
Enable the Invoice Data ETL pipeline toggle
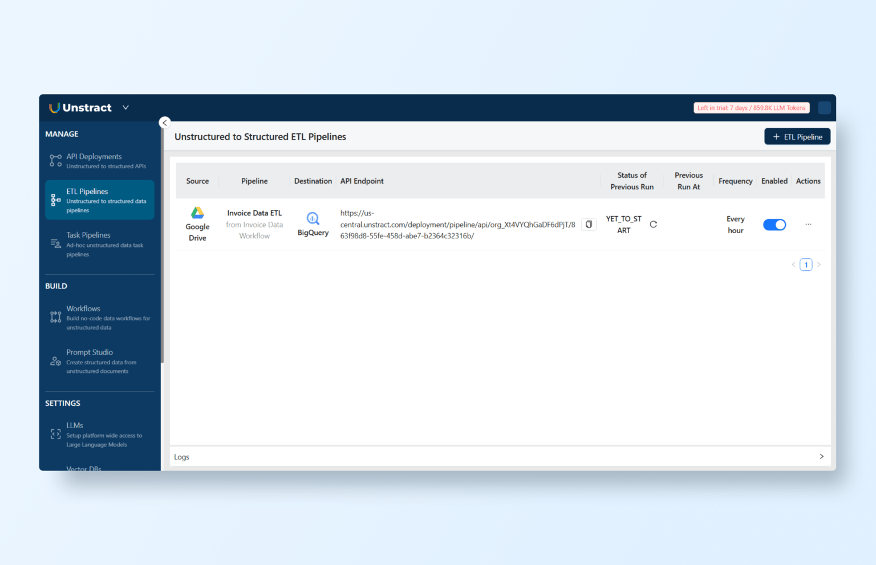pos(774,224)
